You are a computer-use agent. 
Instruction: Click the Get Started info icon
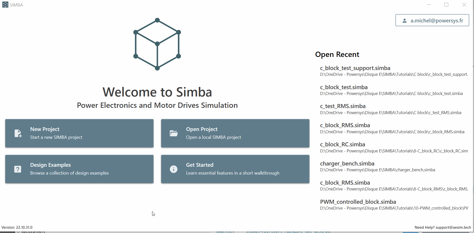point(174,169)
